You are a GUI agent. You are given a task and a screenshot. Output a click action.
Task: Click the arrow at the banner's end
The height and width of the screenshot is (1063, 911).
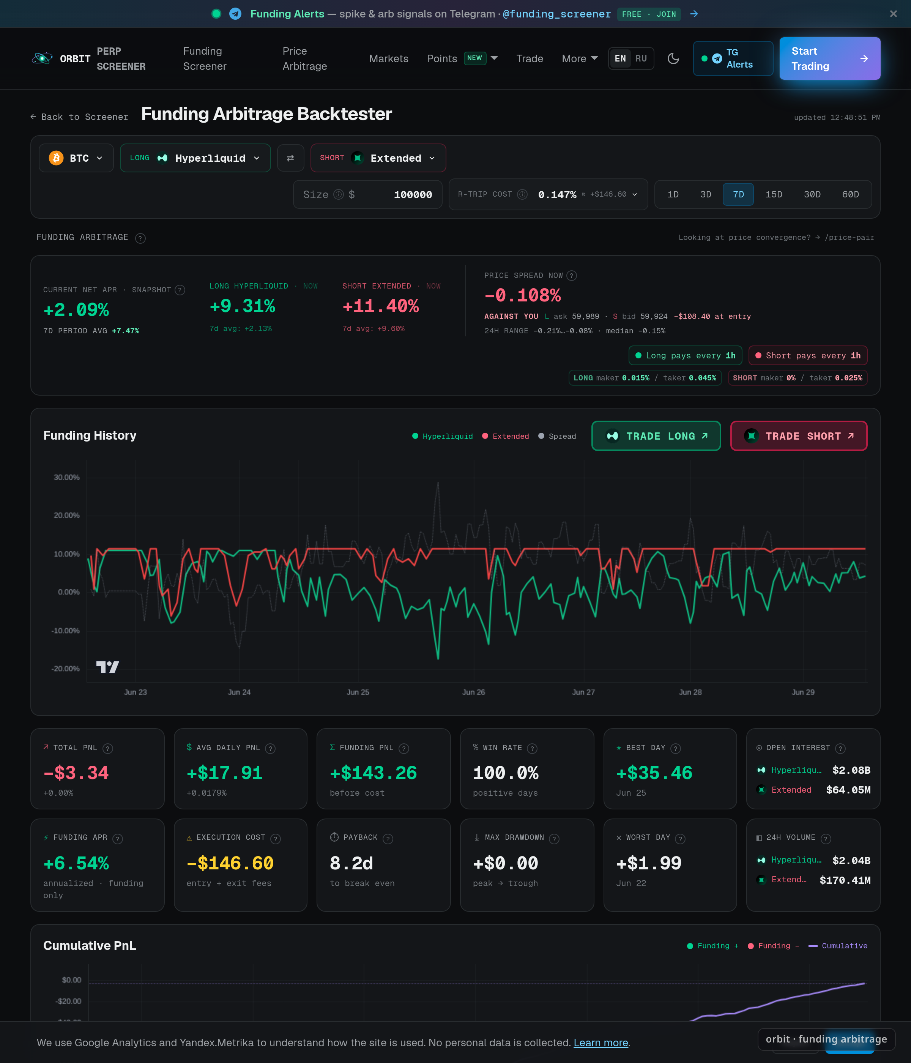pyautogui.click(x=694, y=14)
